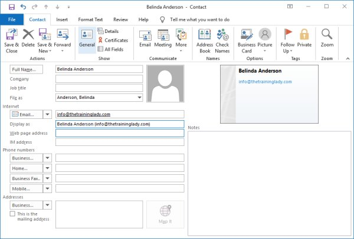Open the Follow Up flag menu

287,41
